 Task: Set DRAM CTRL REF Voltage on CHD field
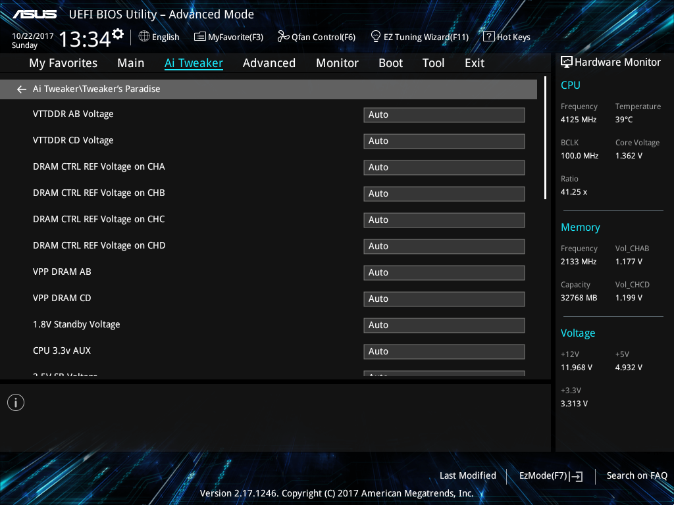click(444, 247)
